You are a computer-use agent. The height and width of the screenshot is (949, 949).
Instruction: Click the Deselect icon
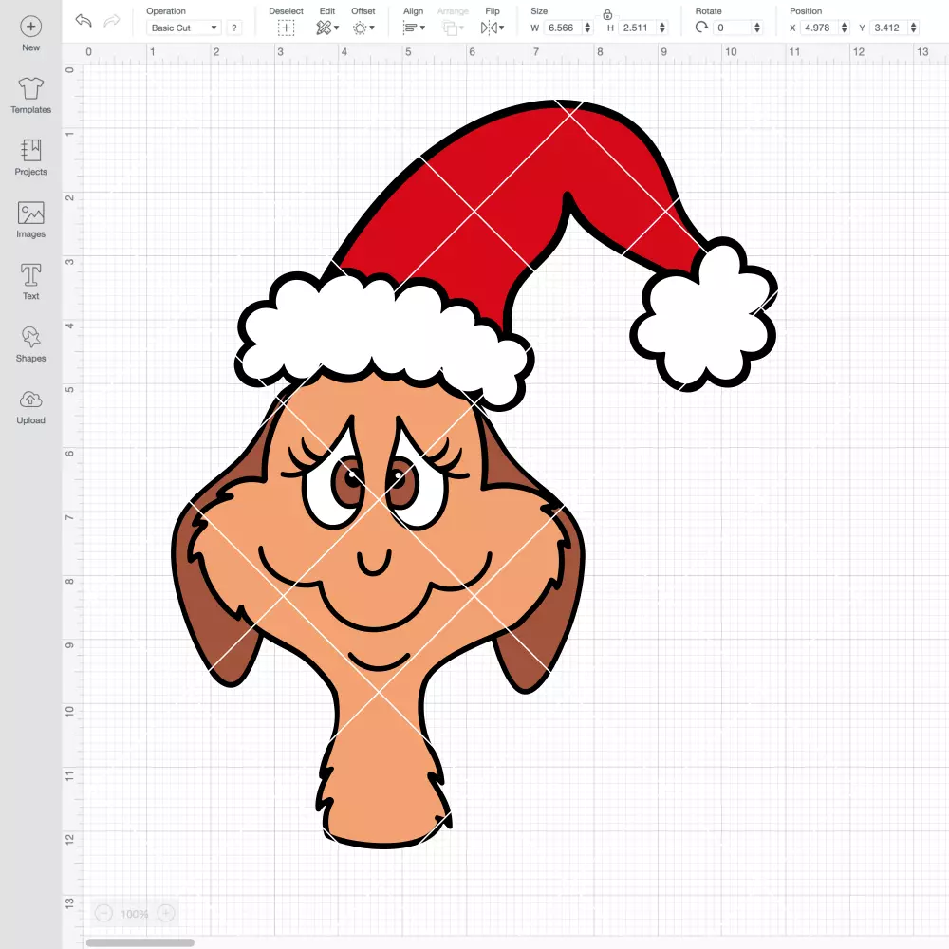click(x=287, y=28)
